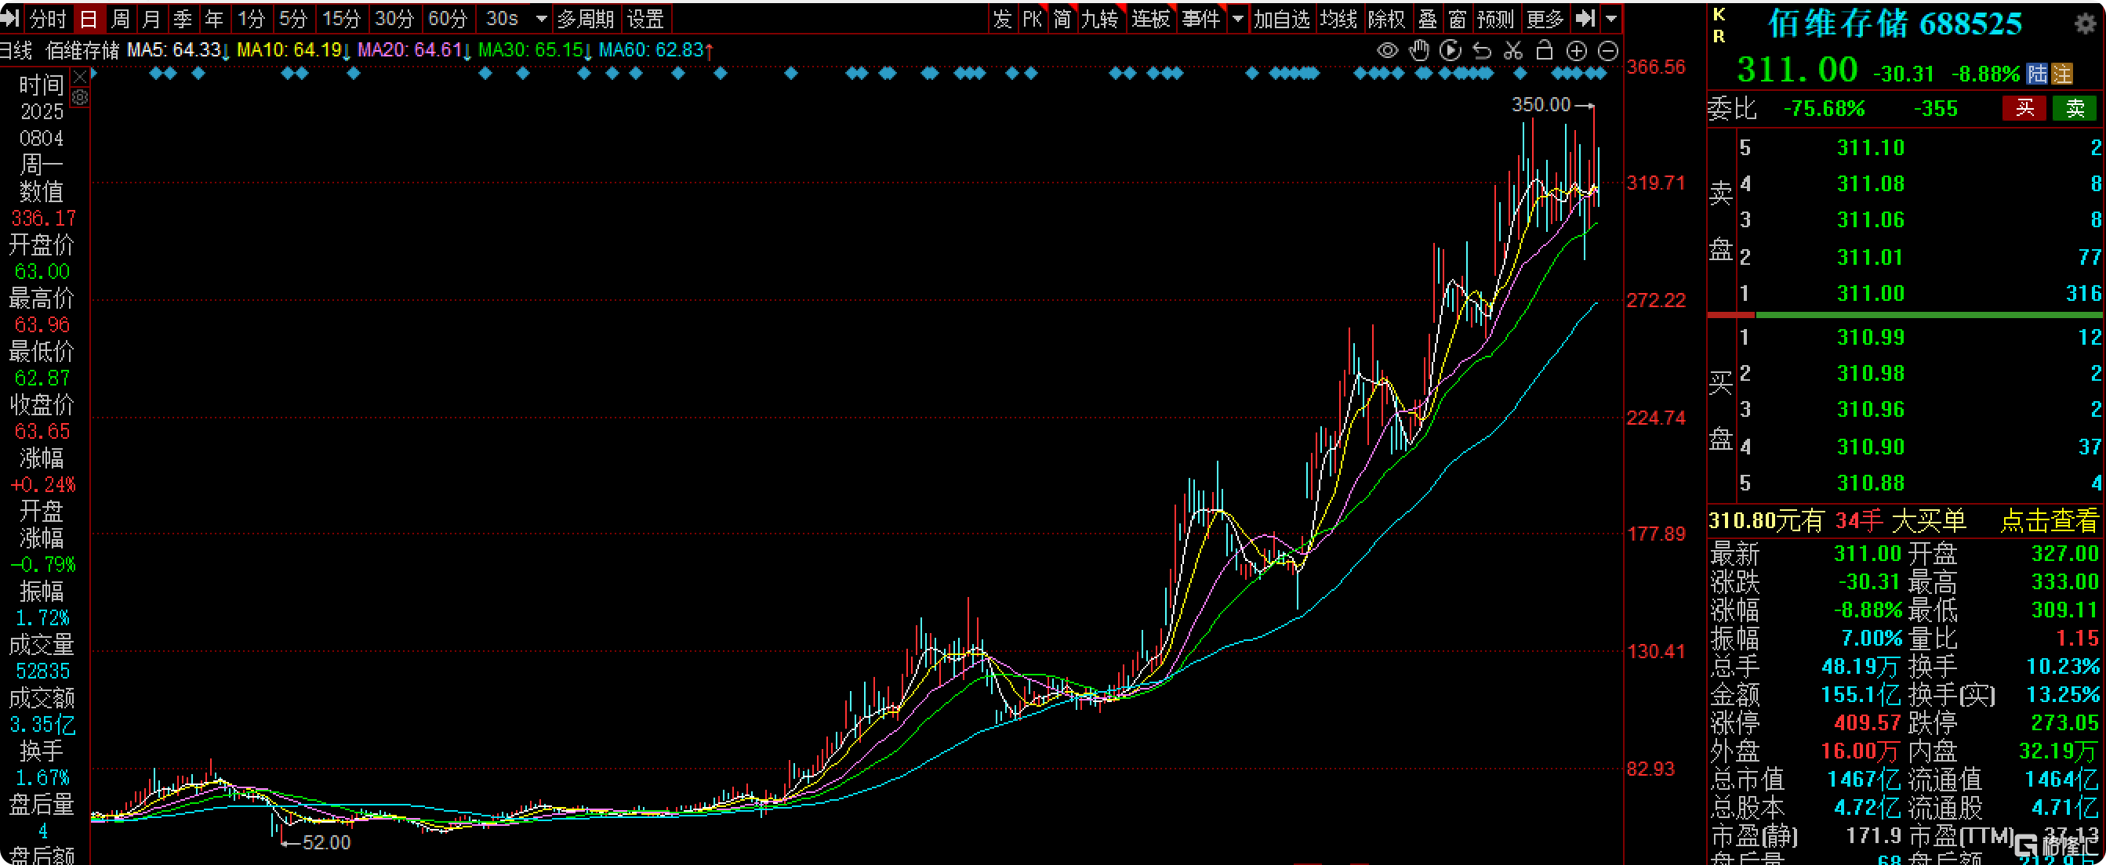Click the 发 toolbar button
Viewport: 2106px width, 865px height.
[x=1003, y=18]
